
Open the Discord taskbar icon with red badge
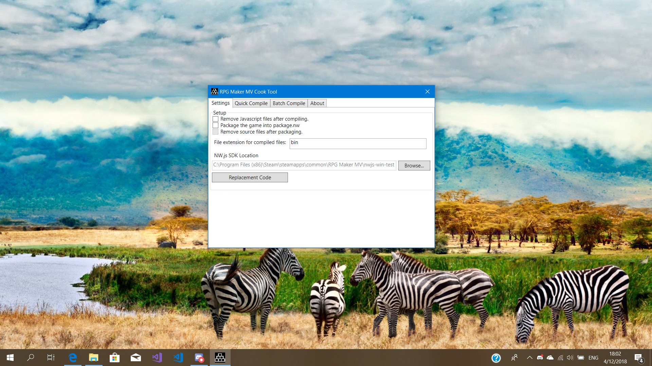pyautogui.click(x=199, y=358)
